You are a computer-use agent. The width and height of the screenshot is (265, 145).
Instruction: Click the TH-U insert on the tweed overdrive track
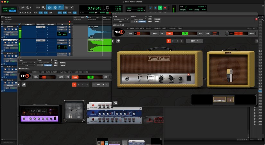click(41, 40)
